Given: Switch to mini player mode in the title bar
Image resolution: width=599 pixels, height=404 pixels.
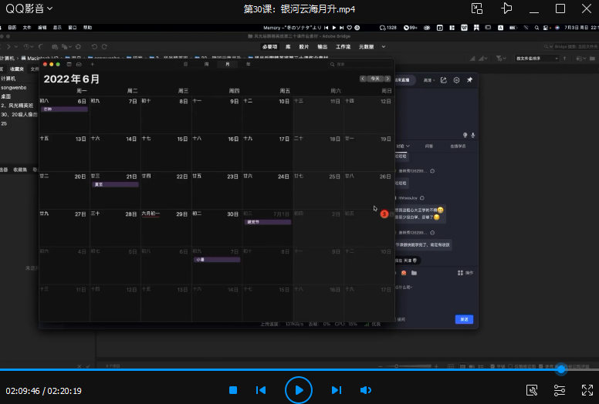Looking at the screenshot, I should (x=478, y=8).
